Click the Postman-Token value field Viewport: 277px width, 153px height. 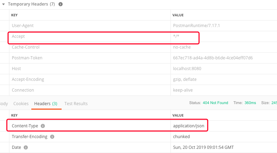[x=213, y=58]
